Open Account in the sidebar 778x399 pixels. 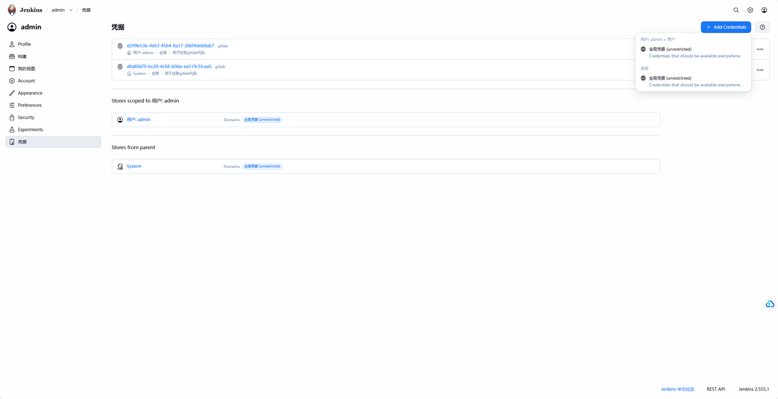pyautogui.click(x=53, y=81)
